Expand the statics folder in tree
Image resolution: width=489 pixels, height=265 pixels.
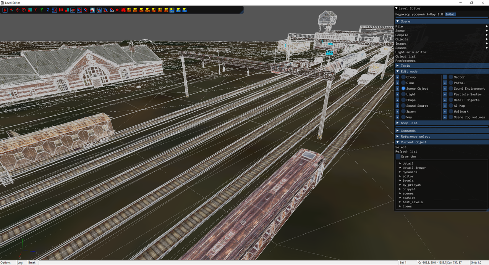(x=400, y=198)
